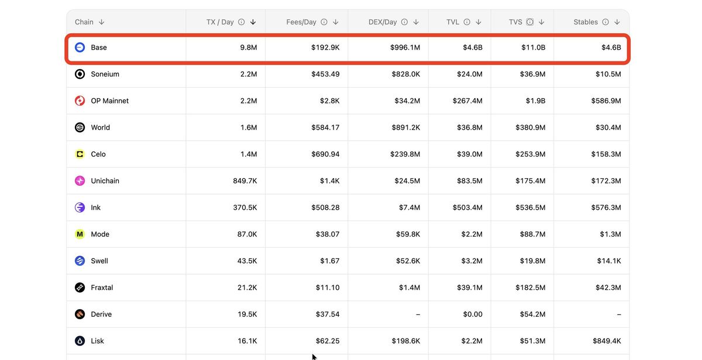
Task: Open the OP Mainnet chain name link
Action: 110,101
